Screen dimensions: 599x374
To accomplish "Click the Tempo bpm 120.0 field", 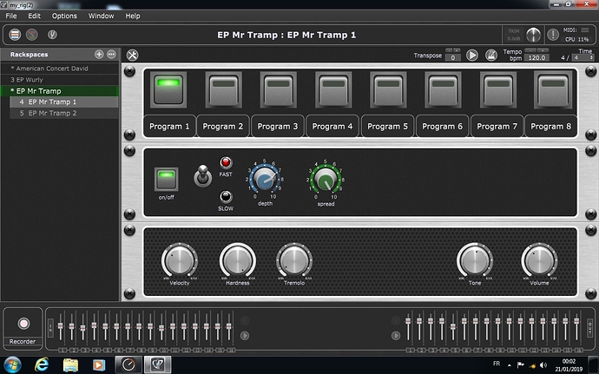I will [536, 57].
